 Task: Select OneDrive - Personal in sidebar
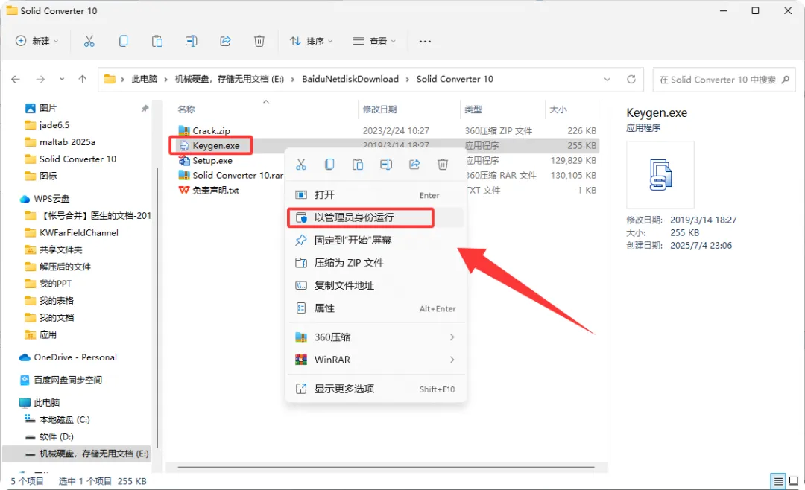75,357
